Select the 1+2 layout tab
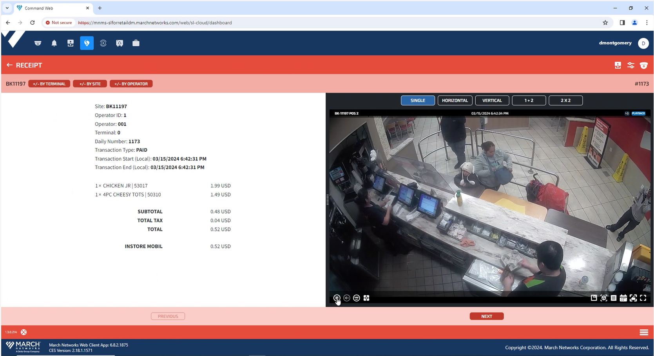This screenshot has width=654, height=356. [x=529, y=100]
